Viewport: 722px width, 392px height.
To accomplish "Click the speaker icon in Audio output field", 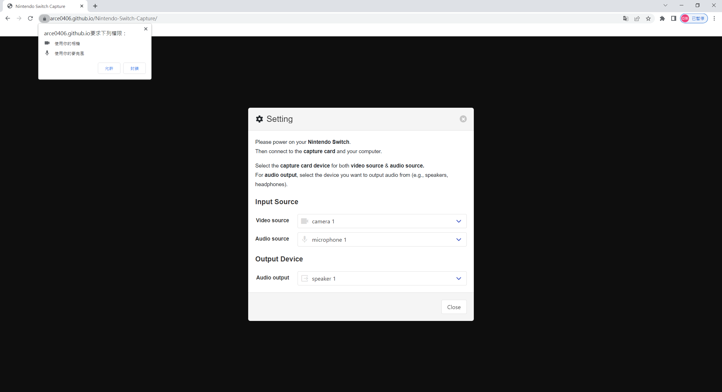I will 305,278.
